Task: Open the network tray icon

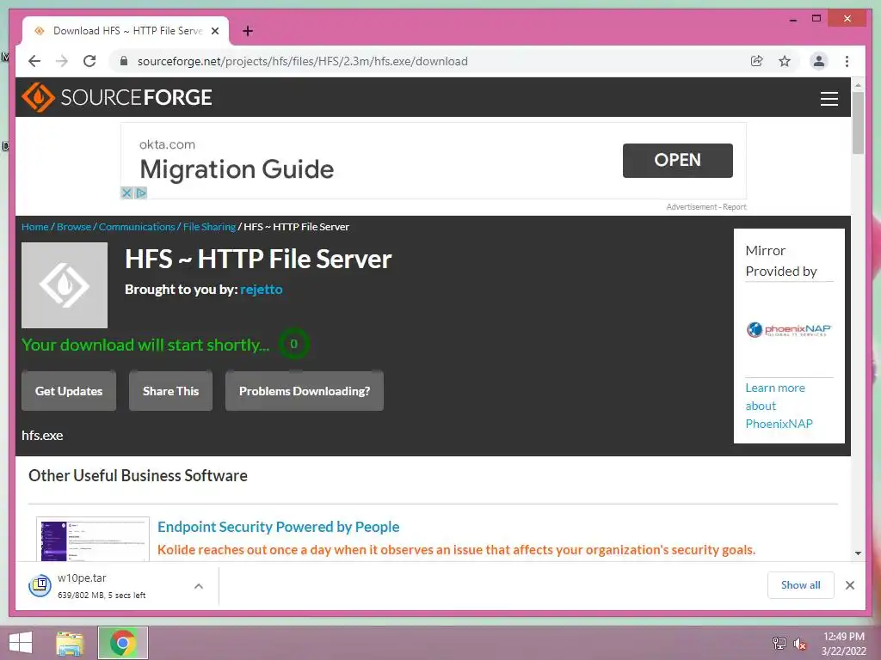Action: 779,644
